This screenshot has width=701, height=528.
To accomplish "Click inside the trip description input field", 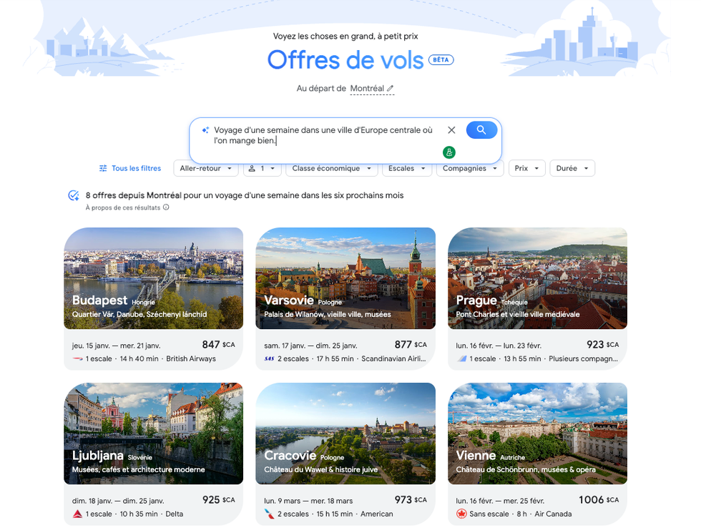I will click(x=322, y=135).
